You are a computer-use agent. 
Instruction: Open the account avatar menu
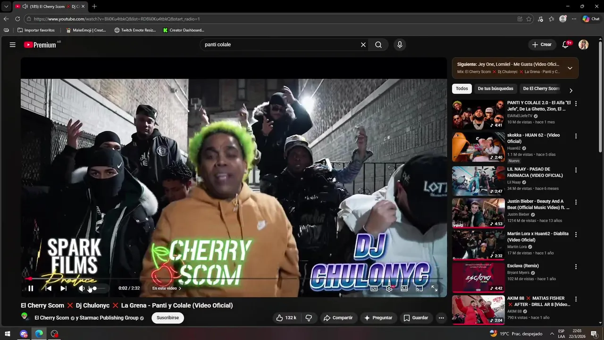click(x=584, y=44)
